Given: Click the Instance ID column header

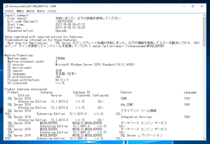Looking at the screenshot, I should [81, 92].
